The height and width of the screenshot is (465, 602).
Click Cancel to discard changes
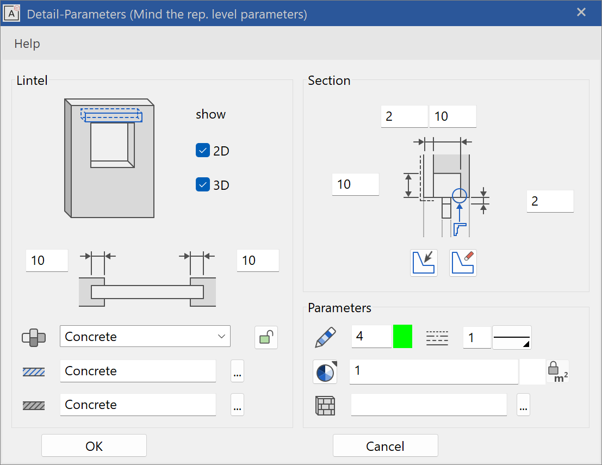[385, 446]
